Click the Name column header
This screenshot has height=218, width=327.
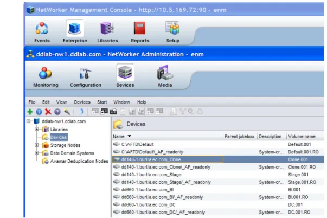[168, 137]
